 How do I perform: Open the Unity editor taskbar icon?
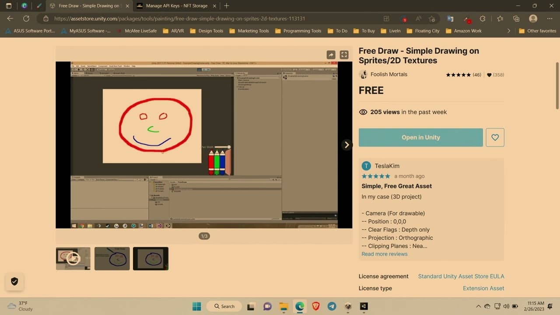coord(364,306)
